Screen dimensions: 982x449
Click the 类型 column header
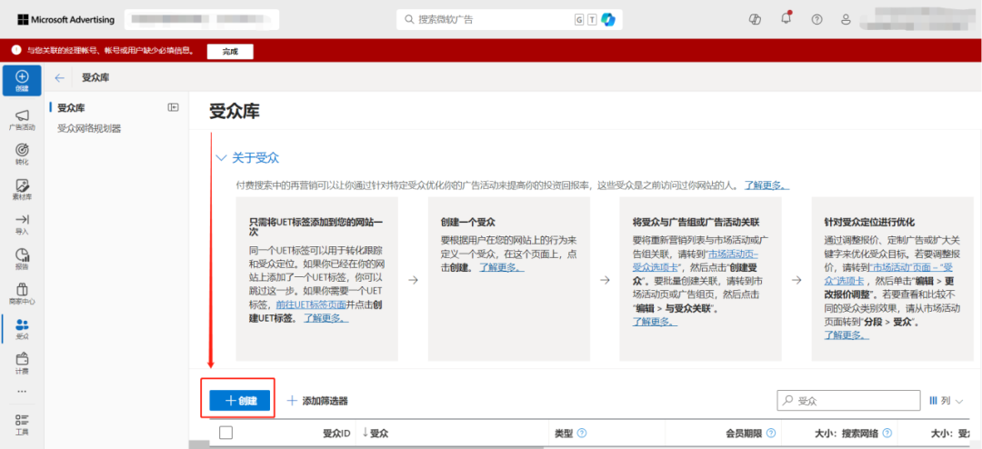pos(564,433)
